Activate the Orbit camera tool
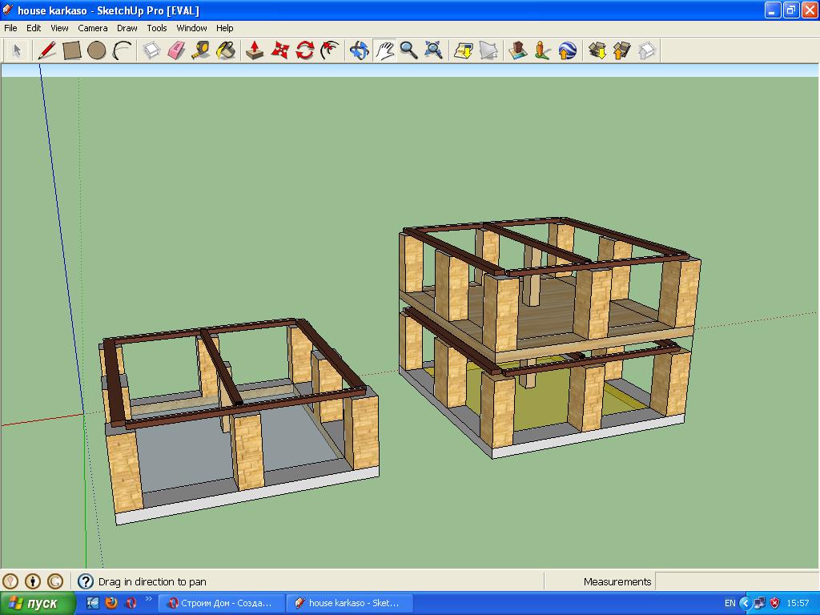Viewport: 820px width, 615px height. pos(359,50)
